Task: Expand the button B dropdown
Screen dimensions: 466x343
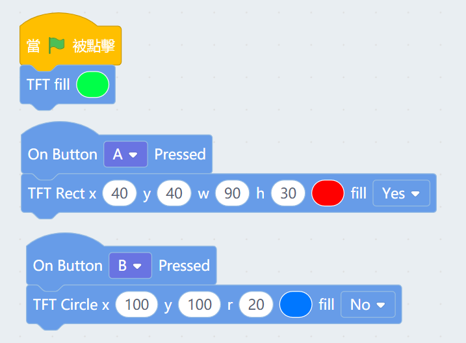Action: click(130, 266)
